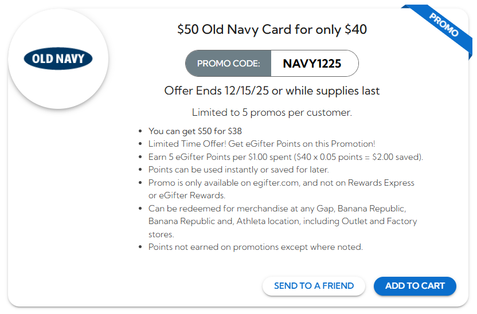
Task: Click the gray PROMO CODE label
Action: pos(228,64)
